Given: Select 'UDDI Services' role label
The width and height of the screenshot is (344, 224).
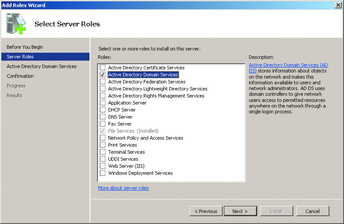Looking at the screenshot, I should tap(123, 159).
